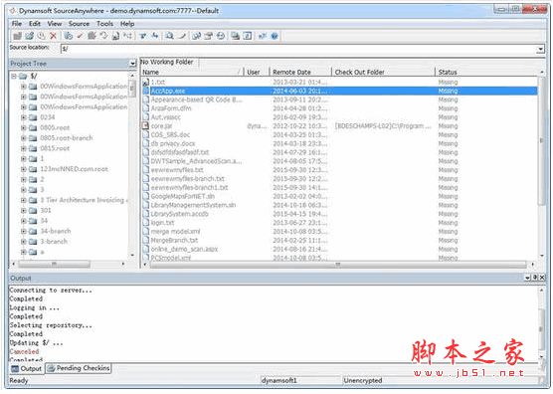Click the clock Show History toolbar icon
Viewport: 553px width, 394px height.
click(221, 36)
